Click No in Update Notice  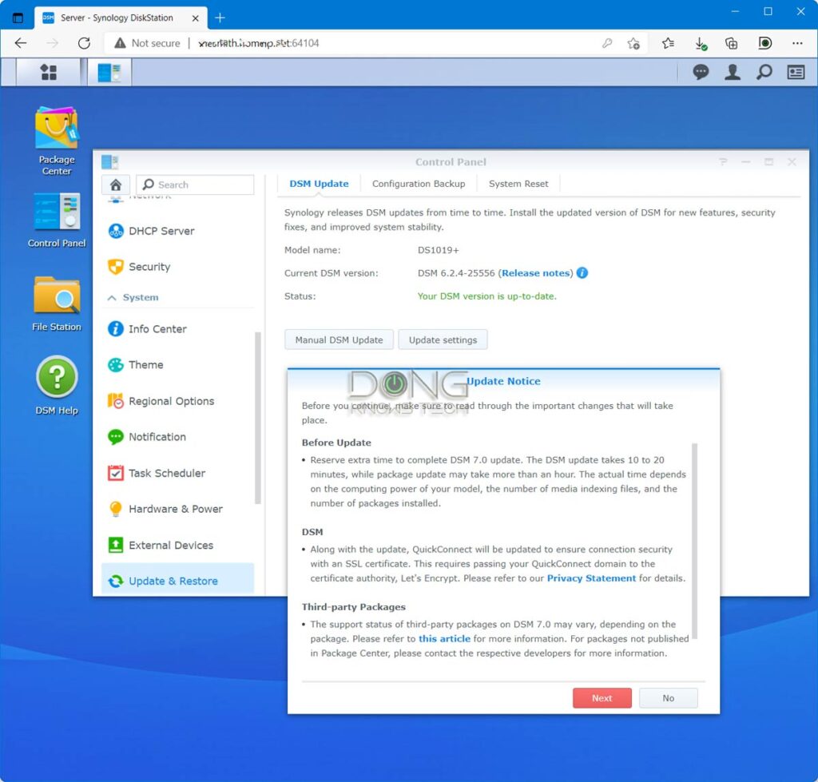pos(669,698)
